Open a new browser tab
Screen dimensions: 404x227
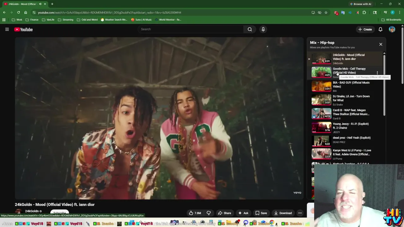pyautogui.click(x=52, y=4)
